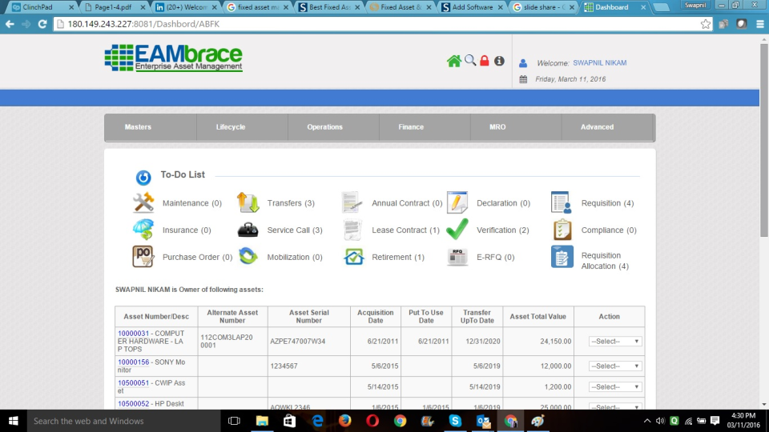Viewport: 769px width, 432px height.
Task: Open the Finance menu
Action: (411, 127)
